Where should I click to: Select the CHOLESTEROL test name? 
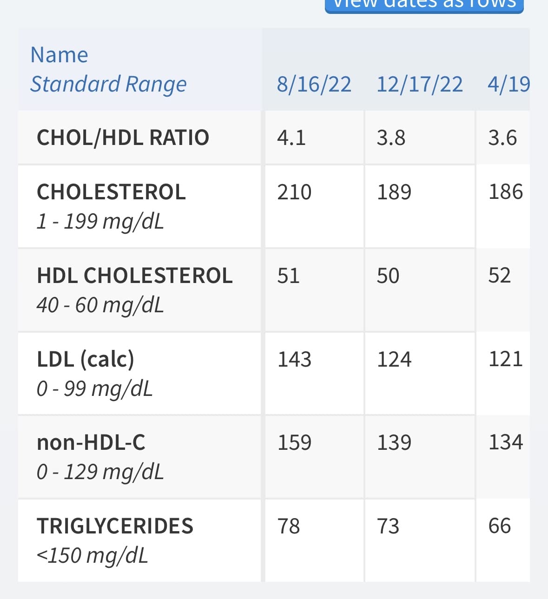pos(112,192)
